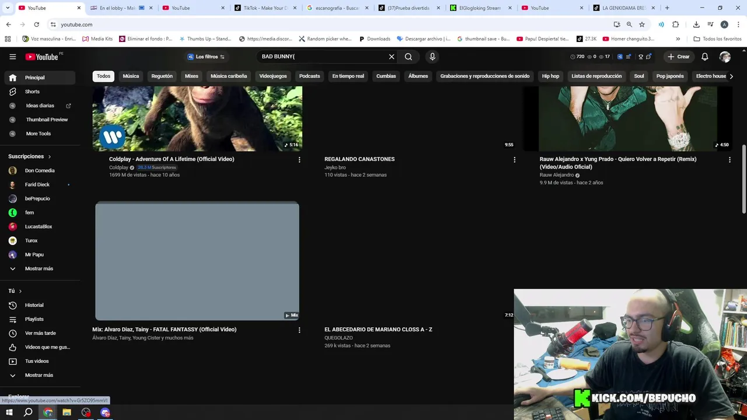The width and height of the screenshot is (747, 420).
Task: Expand the Suscripciones section arrow
Action: [x=49, y=156]
